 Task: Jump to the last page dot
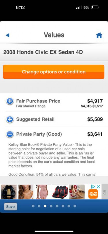[75, 206]
